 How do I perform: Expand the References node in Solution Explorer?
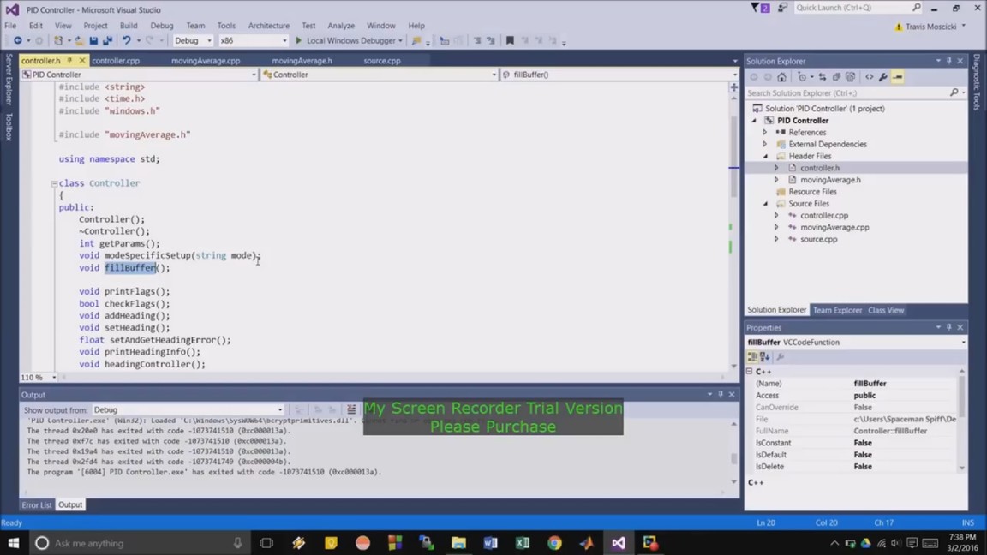coord(765,133)
